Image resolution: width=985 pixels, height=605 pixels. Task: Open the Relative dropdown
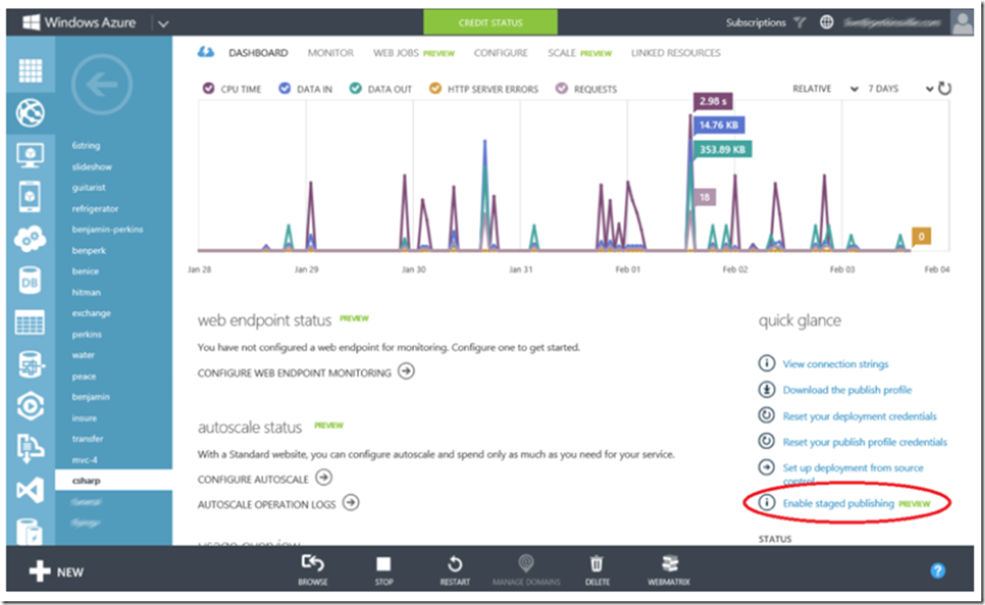coord(825,89)
